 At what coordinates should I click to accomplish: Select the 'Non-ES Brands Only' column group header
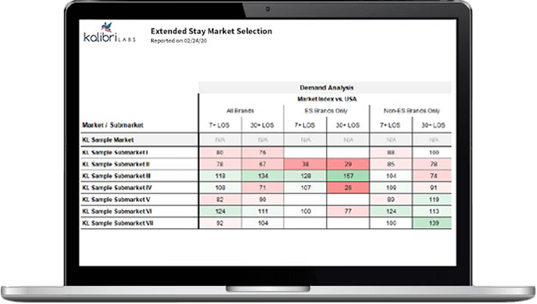point(412,111)
